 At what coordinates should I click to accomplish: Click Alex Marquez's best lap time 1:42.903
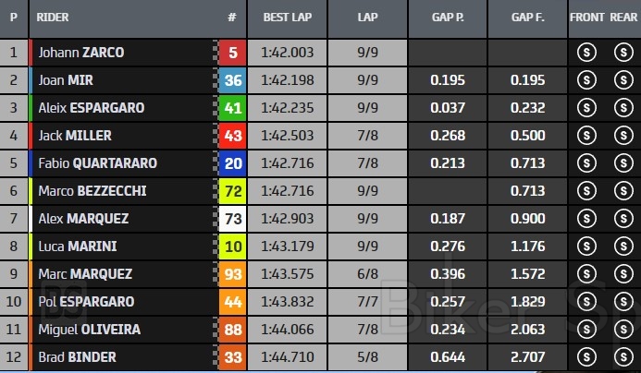[x=286, y=219]
